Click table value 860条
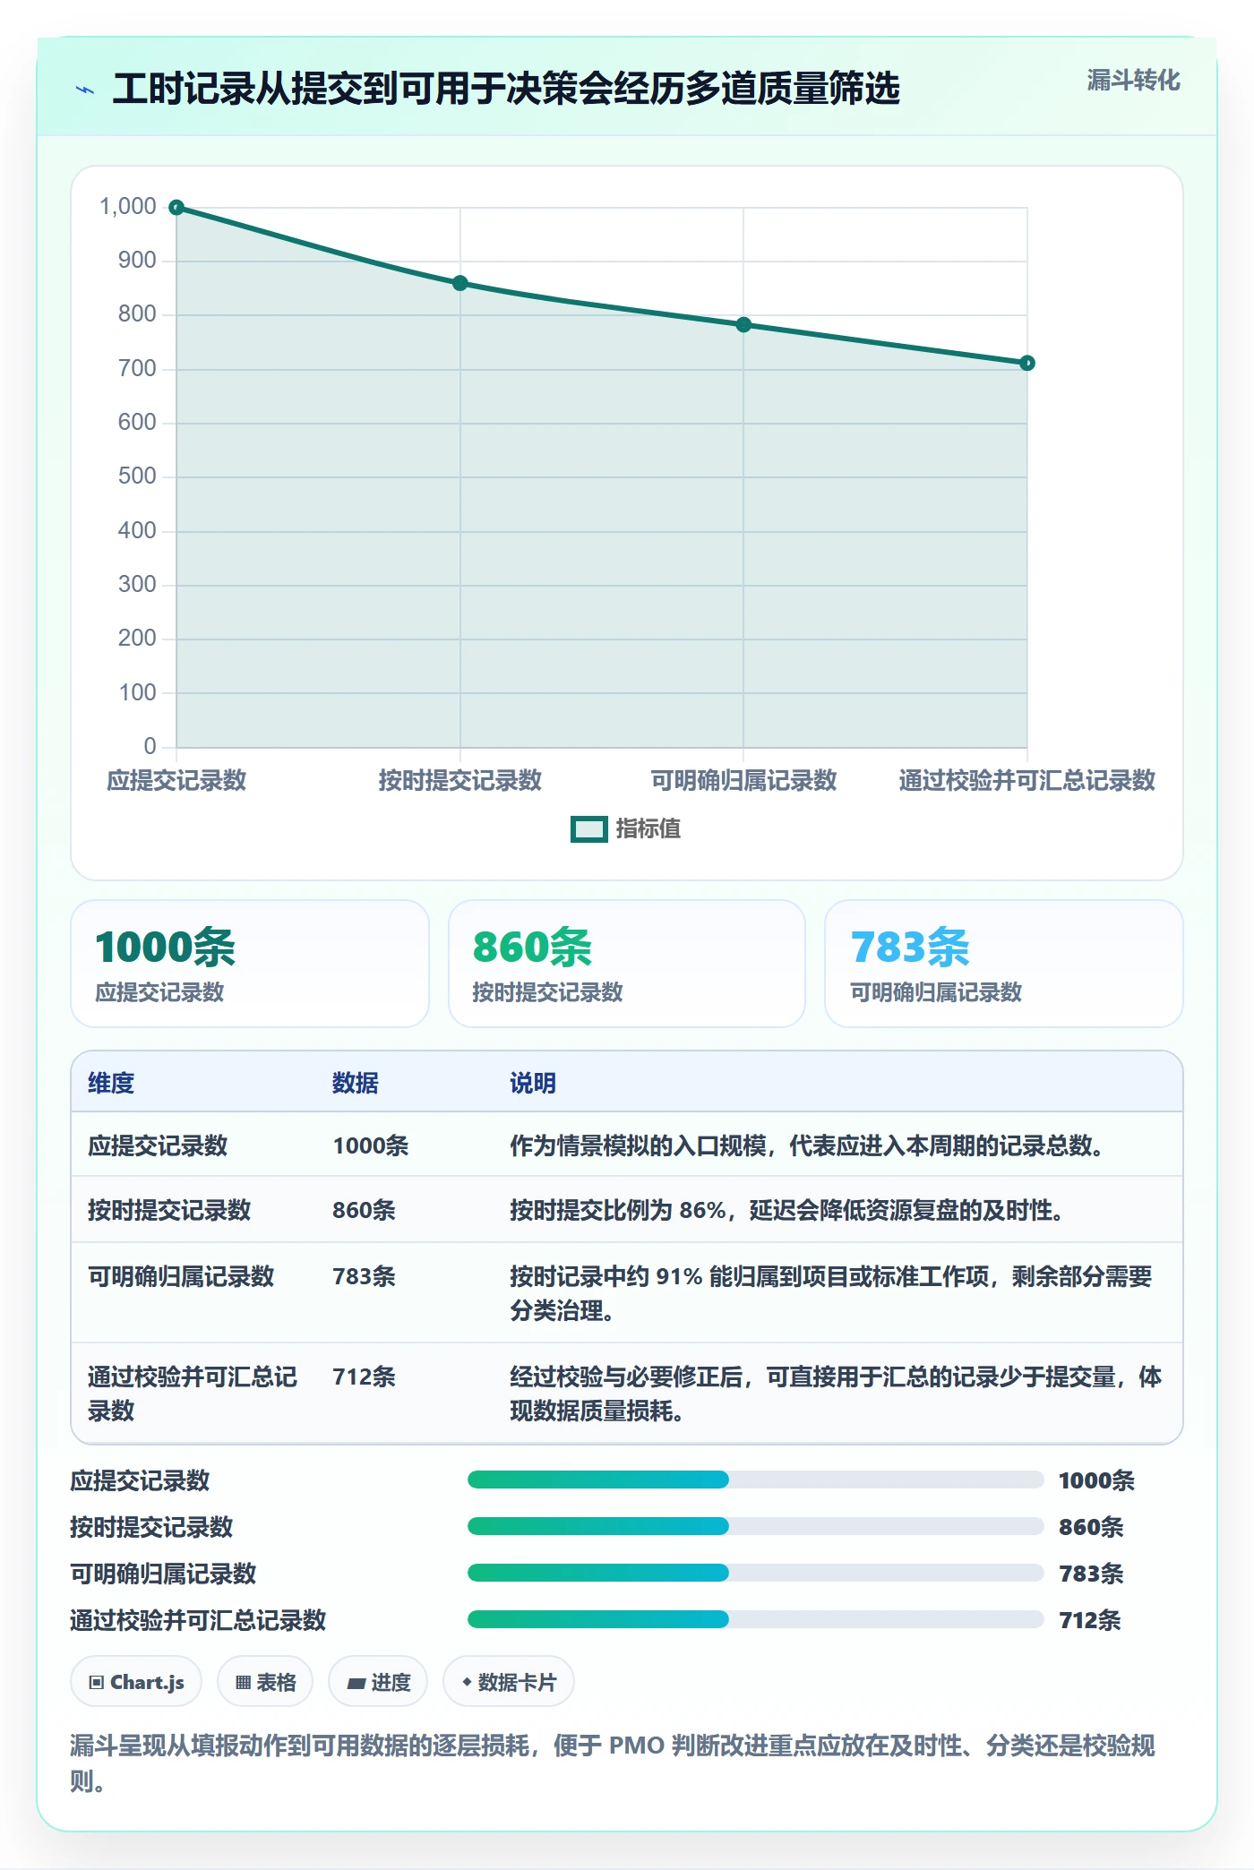The width and height of the screenshot is (1254, 1870). point(365,1210)
